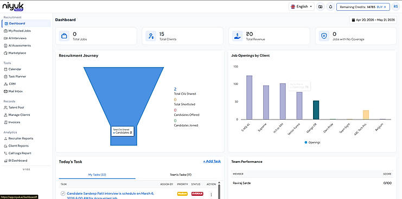Click the Candidates Joined label
Image resolution: width=402 pixels, height=199 pixels.
coord(186,125)
